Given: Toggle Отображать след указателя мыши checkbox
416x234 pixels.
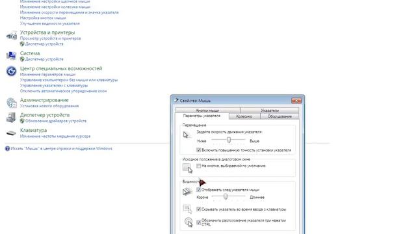Looking at the screenshot, I should 198,190.
